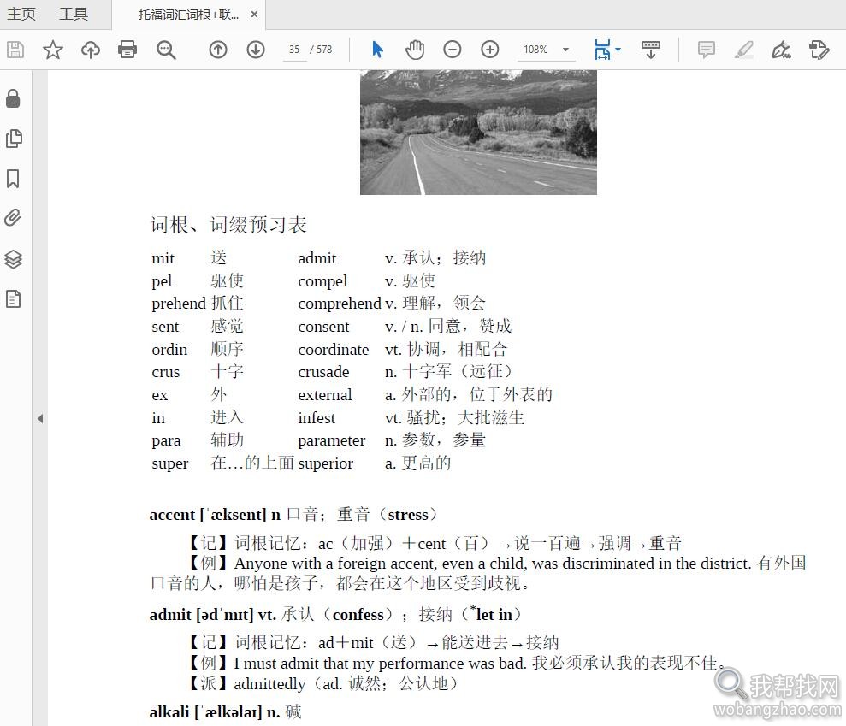Open the bookmarks panel
The height and width of the screenshot is (726, 846).
13,179
